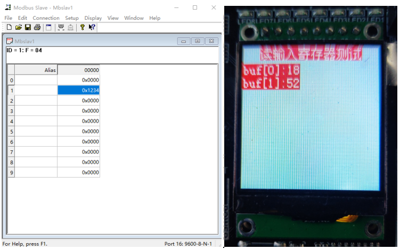Click the yellow question mark About icon
400x249 pixels.
click(82, 27)
